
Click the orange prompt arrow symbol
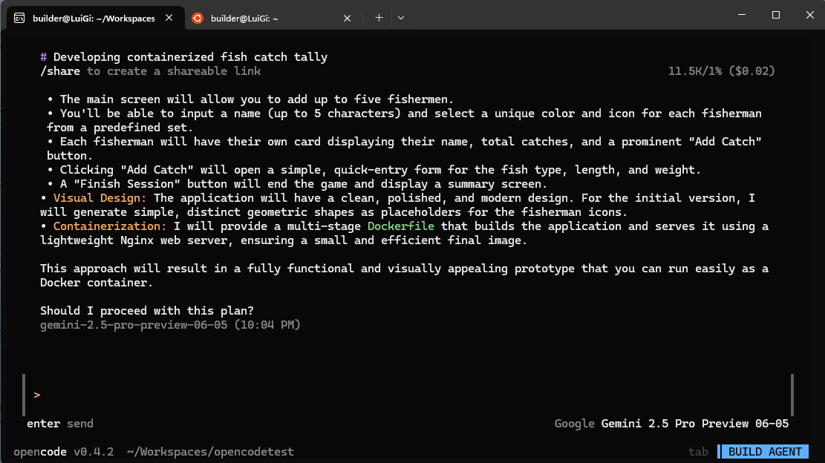37,395
